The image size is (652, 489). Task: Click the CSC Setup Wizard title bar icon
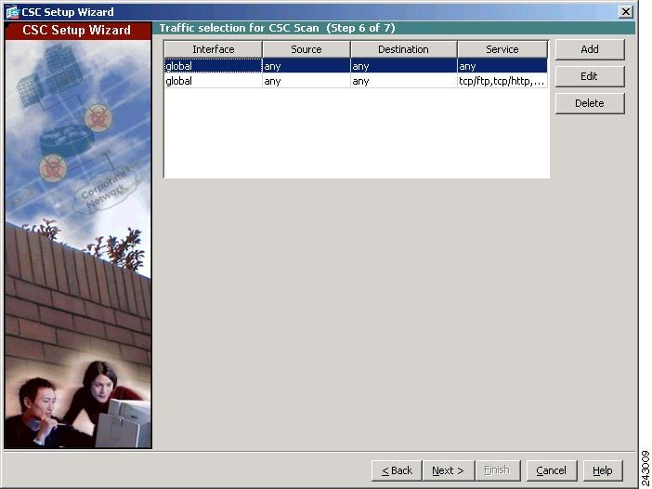[13, 12]
